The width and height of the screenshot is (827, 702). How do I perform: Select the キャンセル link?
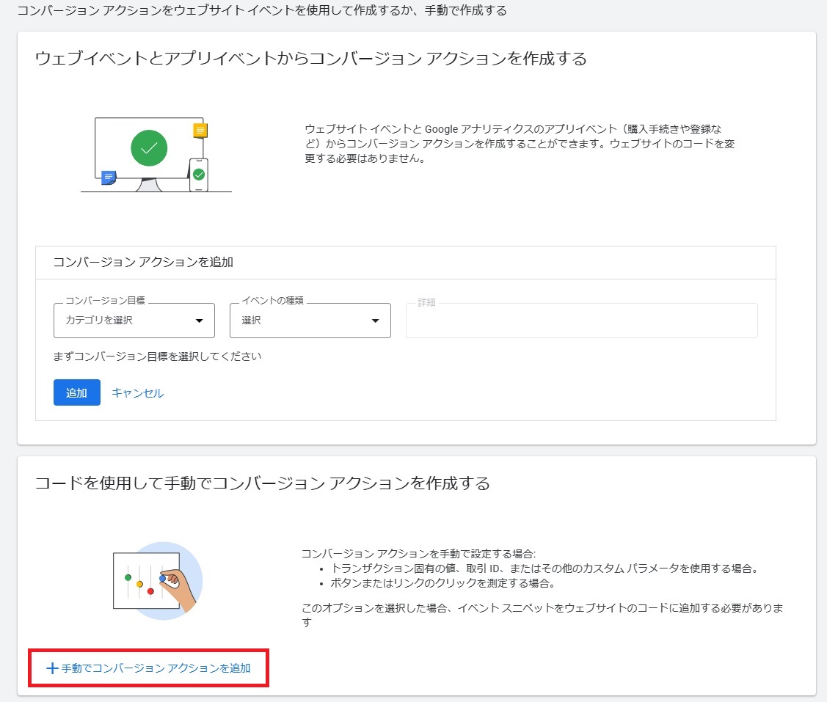tap(136, 392)
